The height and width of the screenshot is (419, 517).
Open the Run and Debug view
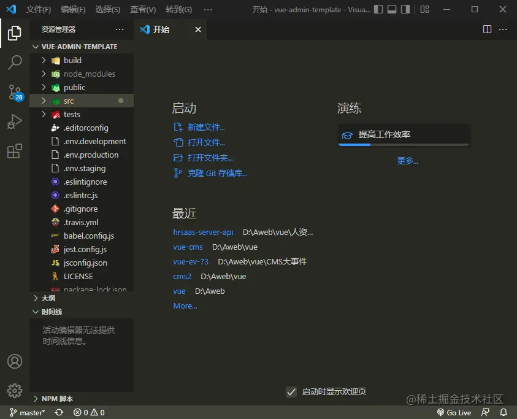(x=15, y=121)
